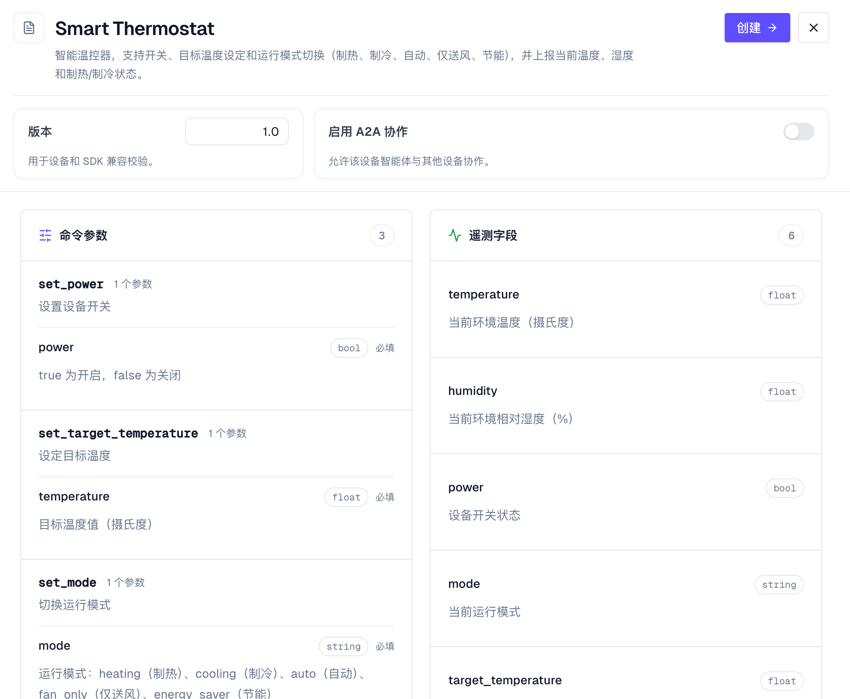Click the bool badge of telemetry power
Viewport: 850px width, 699px height.
click(x=785, y=488)
